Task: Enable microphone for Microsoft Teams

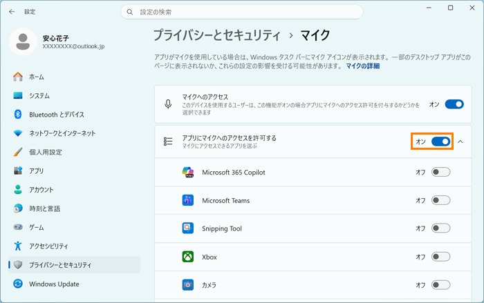Action: pyautogui.click(x=441, y=200)
